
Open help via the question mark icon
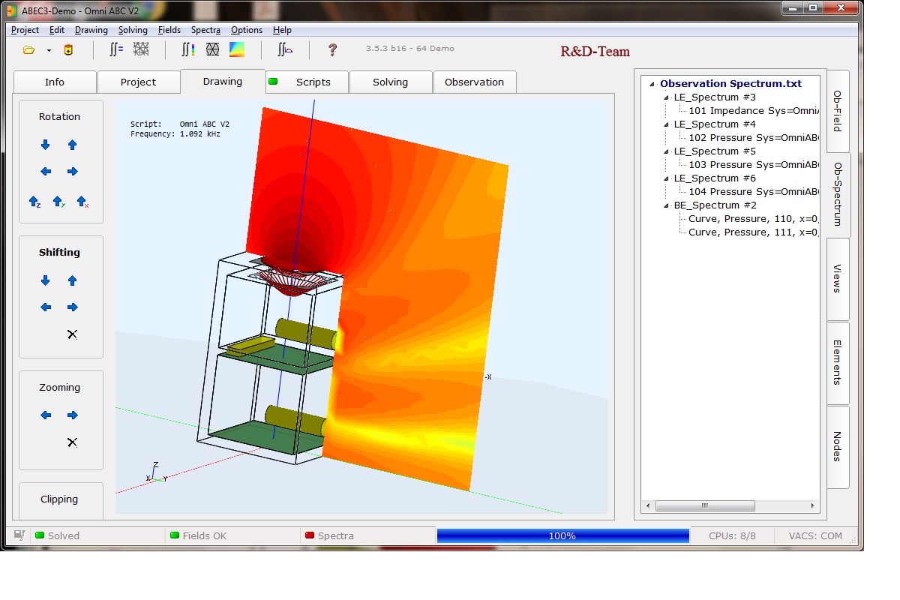pos(332,50)
